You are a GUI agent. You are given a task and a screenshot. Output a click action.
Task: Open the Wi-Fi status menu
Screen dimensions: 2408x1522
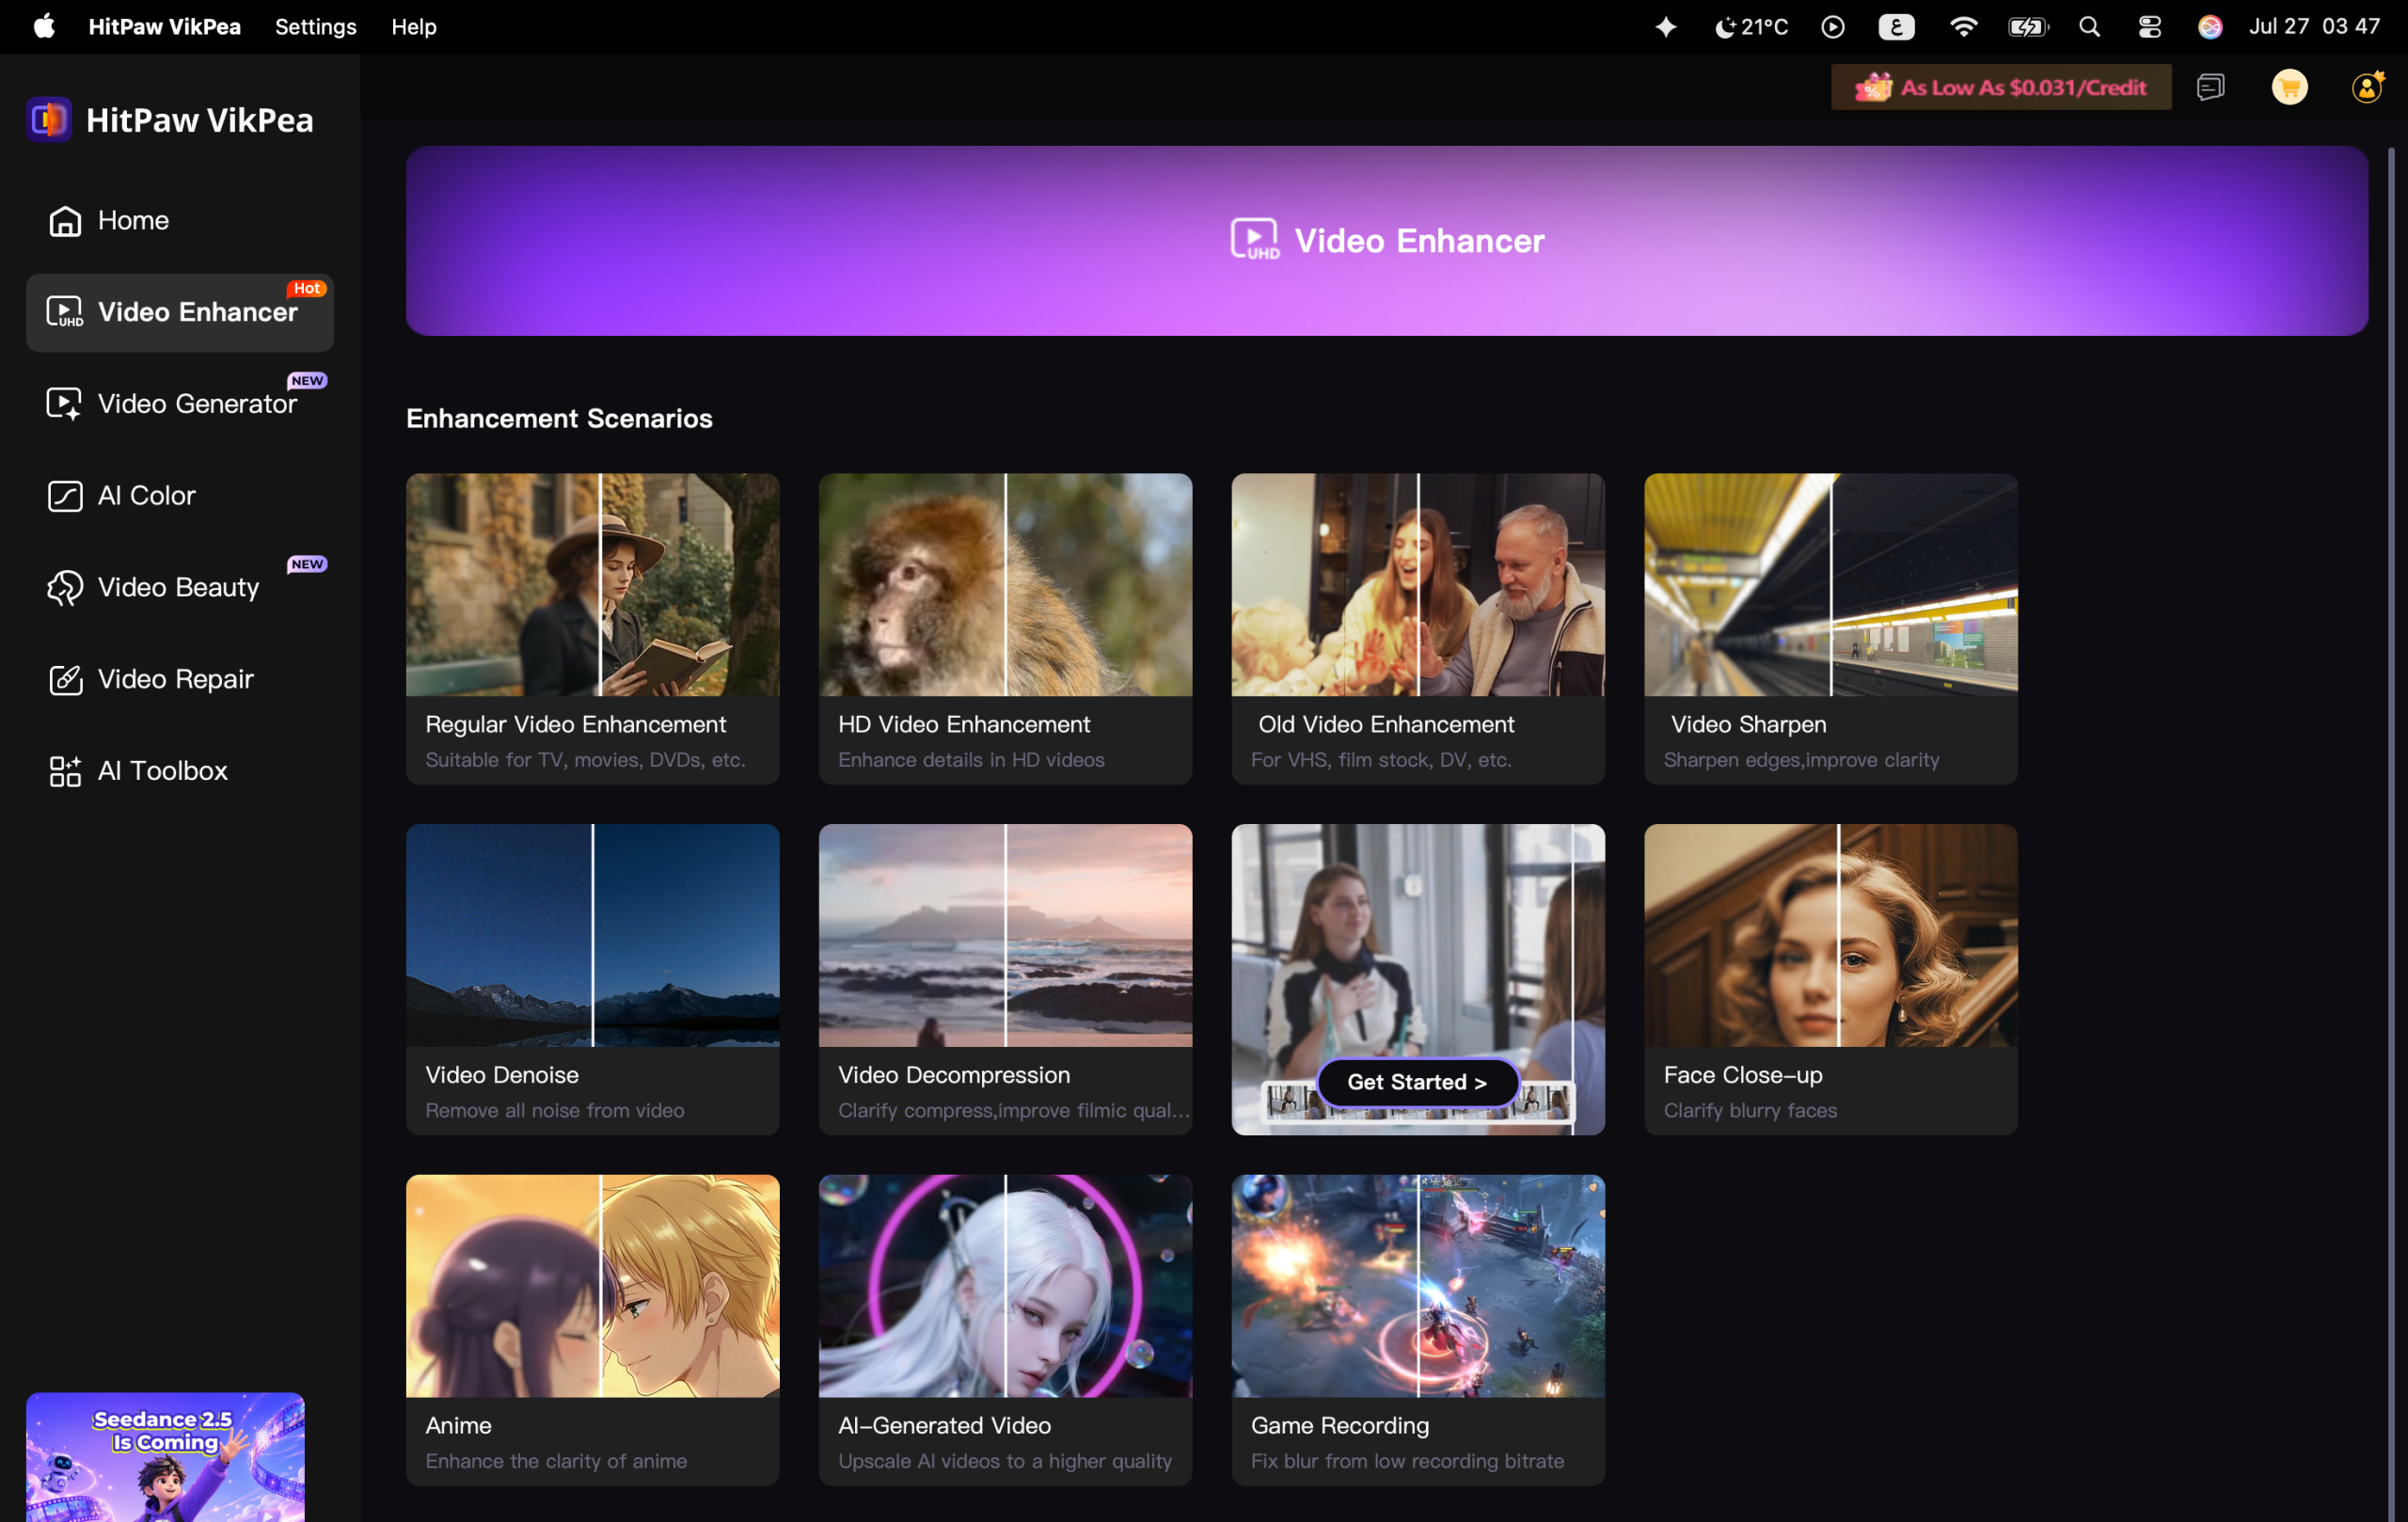click(x=1963, y=27)
